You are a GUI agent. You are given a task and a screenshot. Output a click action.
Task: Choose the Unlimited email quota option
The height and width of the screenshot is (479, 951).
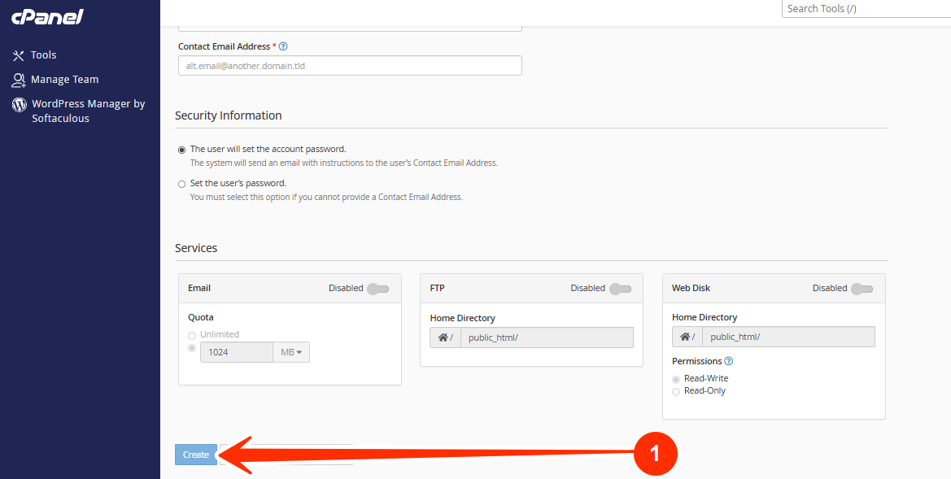(x=192, y=335)
